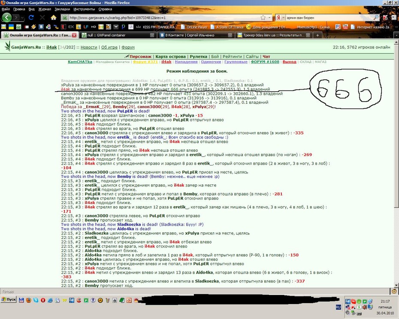Open the 'ФОРУМ #1608' link
The width and height of the screenshot is (399, 319).
[265, 62]
